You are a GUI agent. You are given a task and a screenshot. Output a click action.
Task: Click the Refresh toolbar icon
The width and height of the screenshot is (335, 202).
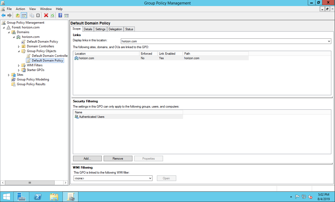pos(52,16)
